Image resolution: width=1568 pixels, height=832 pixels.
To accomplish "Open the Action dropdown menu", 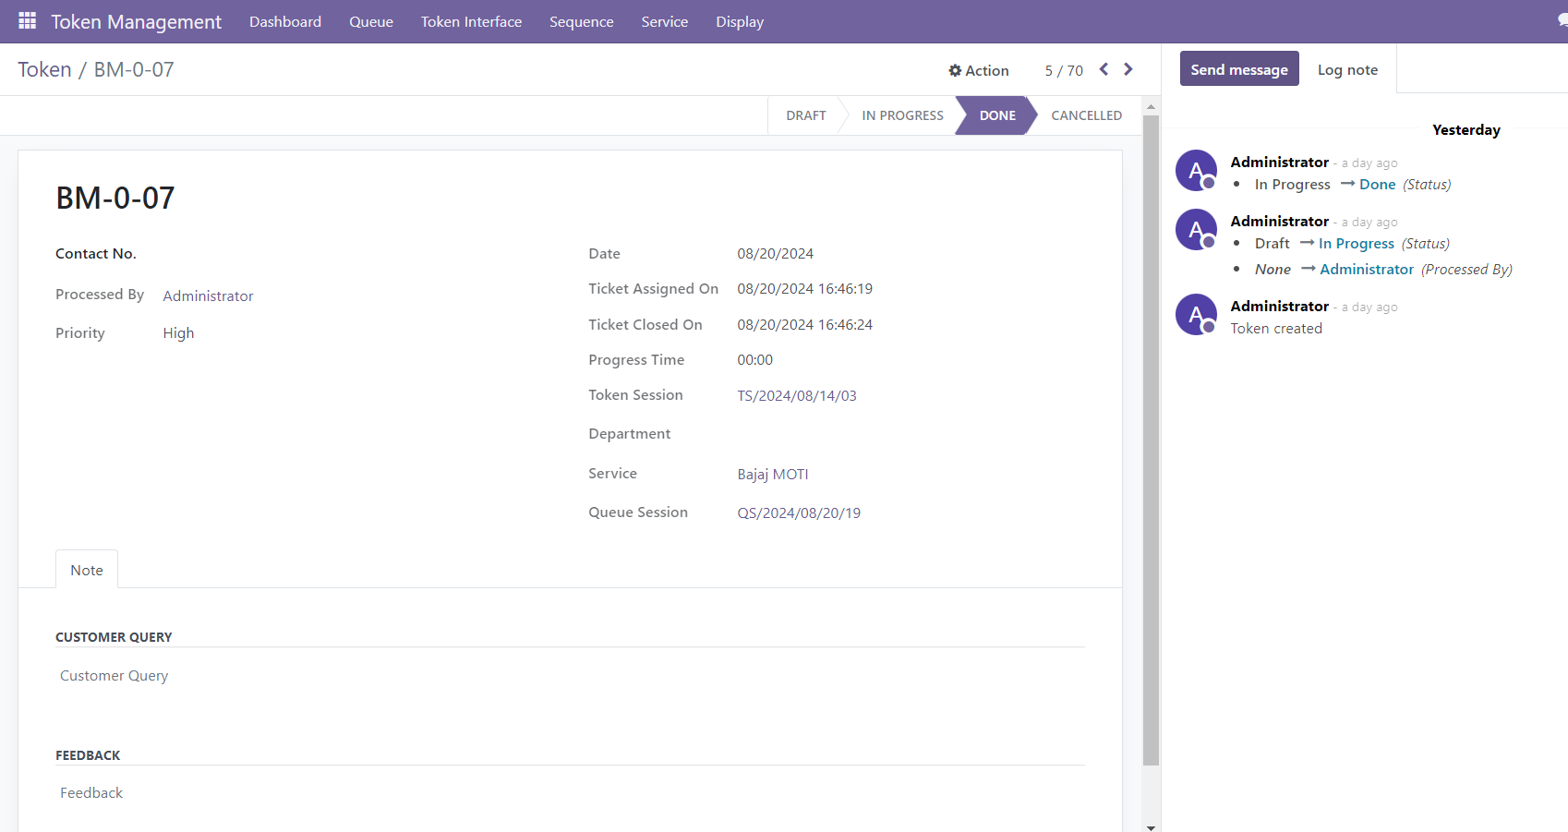I will pyautogui.click(x=978, y=70).
